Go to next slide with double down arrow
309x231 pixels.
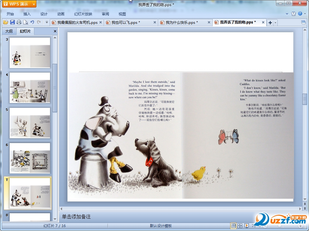tap(305, 208)
